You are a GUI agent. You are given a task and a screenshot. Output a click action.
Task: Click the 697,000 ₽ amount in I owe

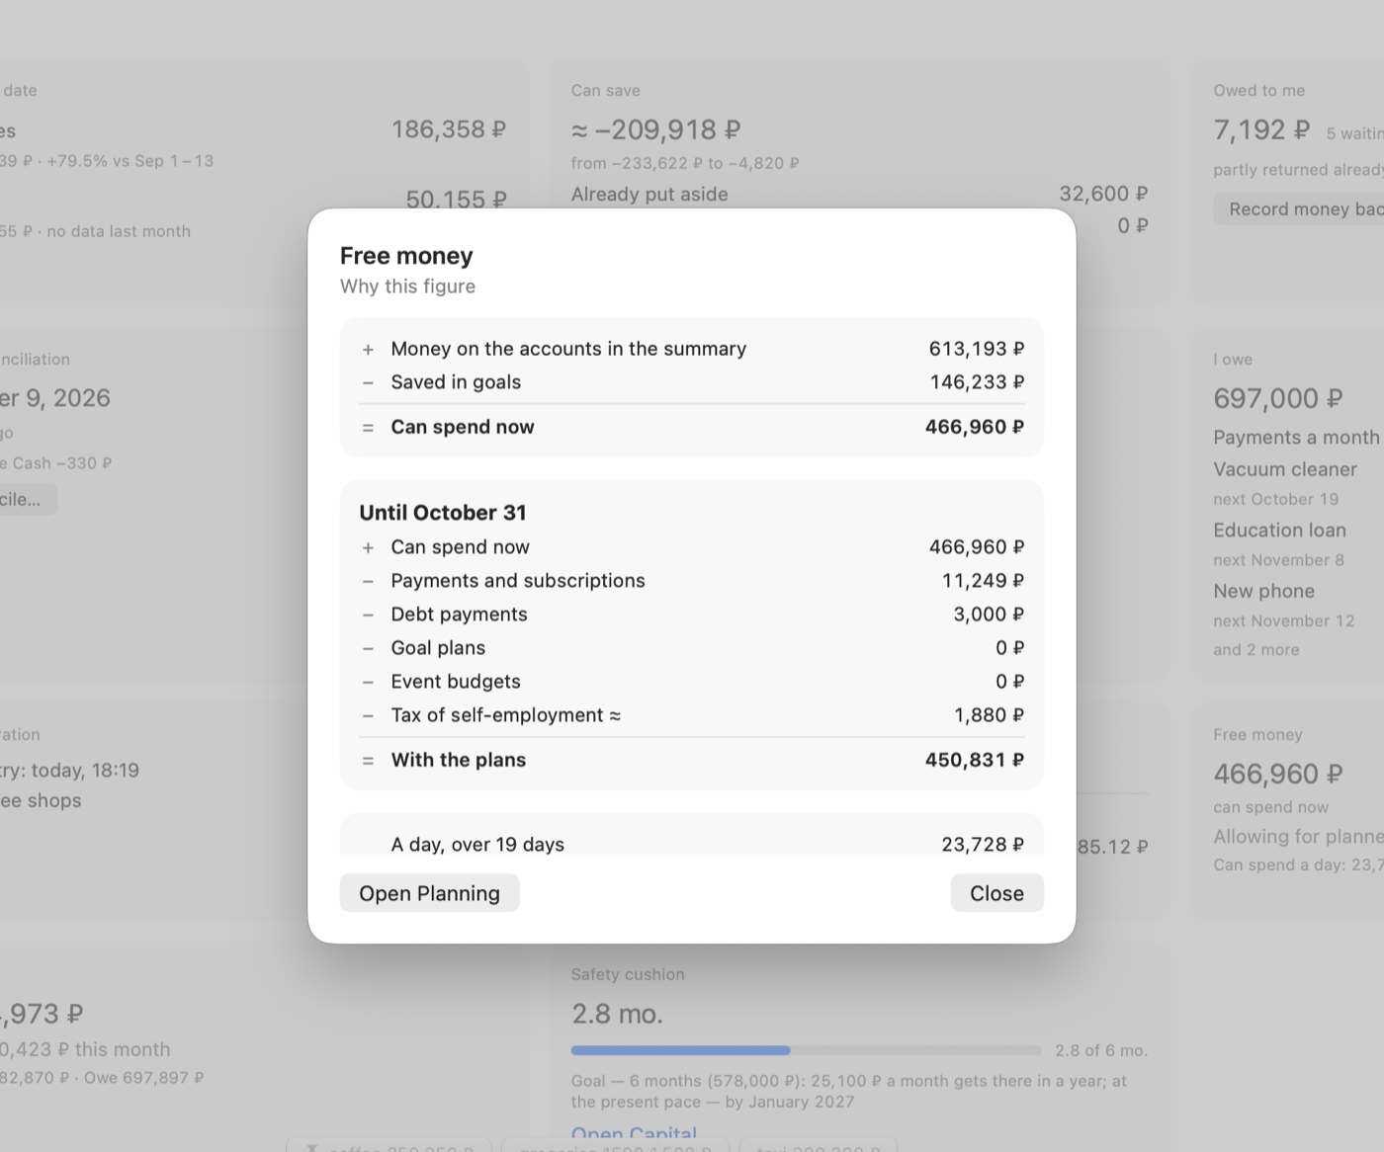click(1278, 398)
